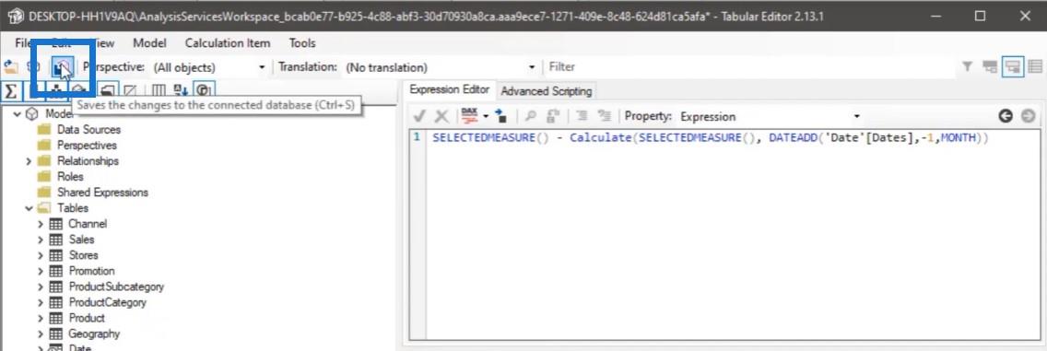This screenshot has height=351, width=1047.
Task: Expand the Product table
Action: (41, 319)
